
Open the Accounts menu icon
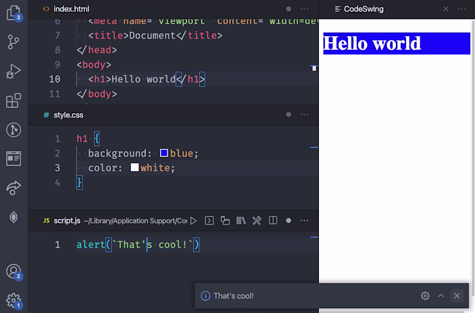[14, 272]
